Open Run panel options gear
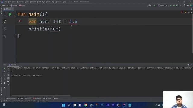Viewport: 193px width, 108px height. click(x=188, y=65)
